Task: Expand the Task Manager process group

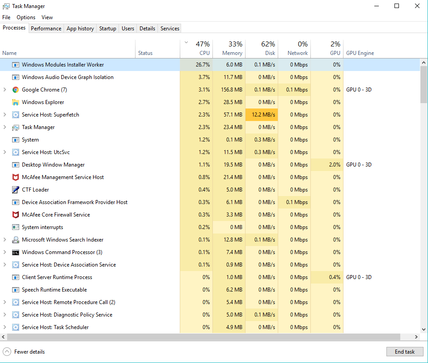Action: pos(4,127)
